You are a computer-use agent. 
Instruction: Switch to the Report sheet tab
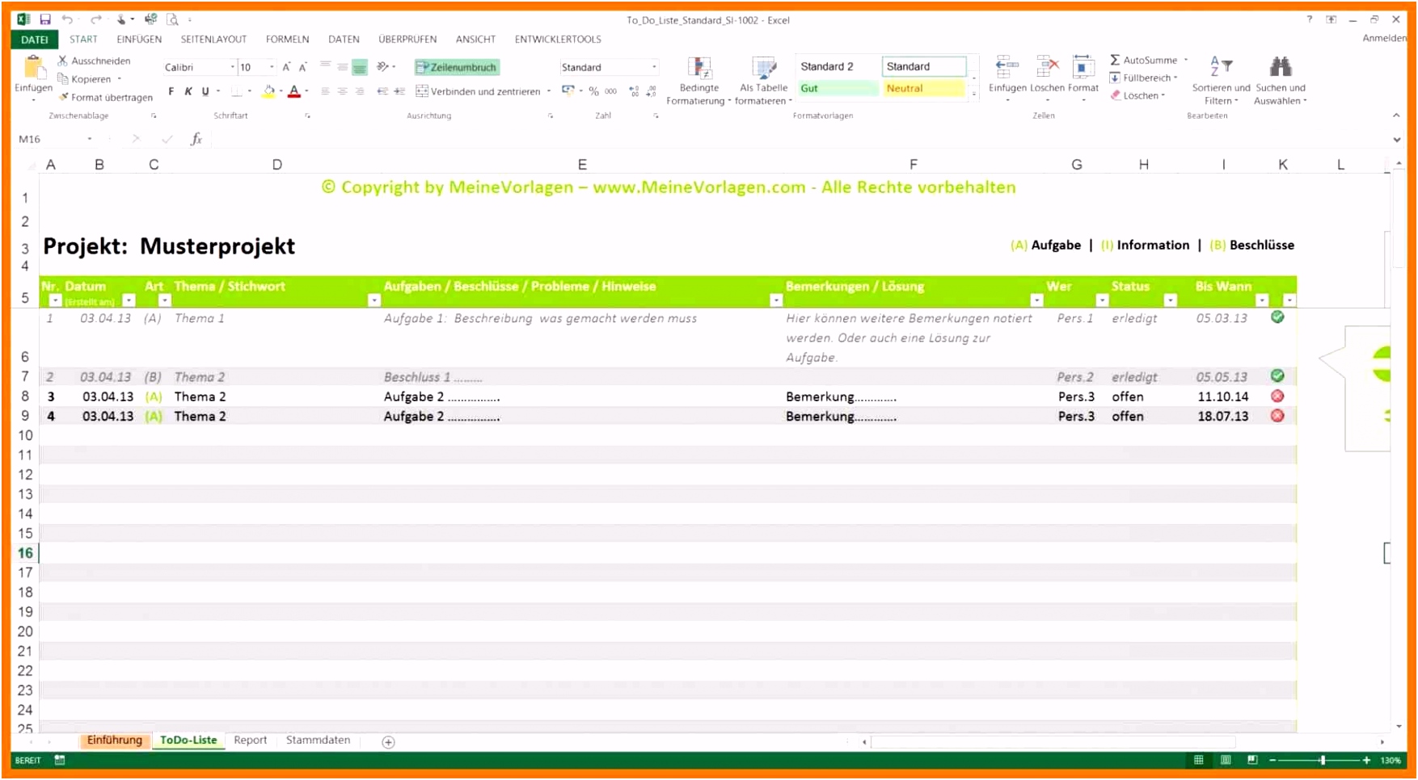pyautogui.click(x=251, y=740)
